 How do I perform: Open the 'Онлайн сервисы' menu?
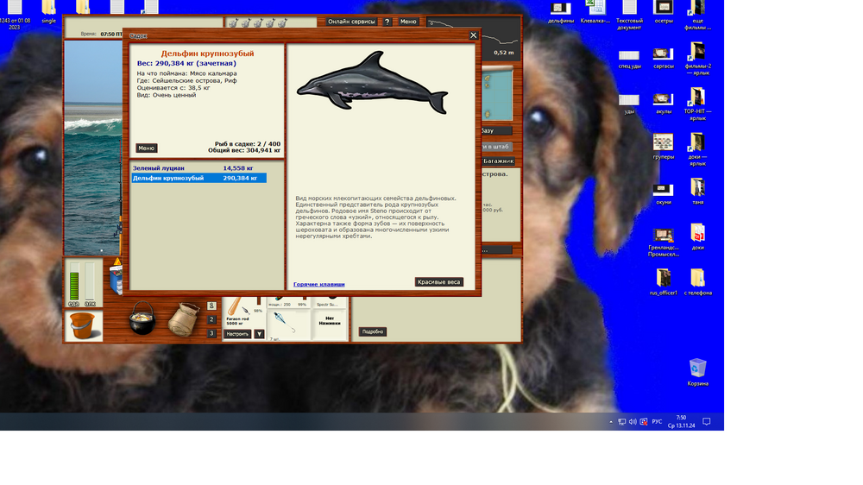tap(351, 22)
